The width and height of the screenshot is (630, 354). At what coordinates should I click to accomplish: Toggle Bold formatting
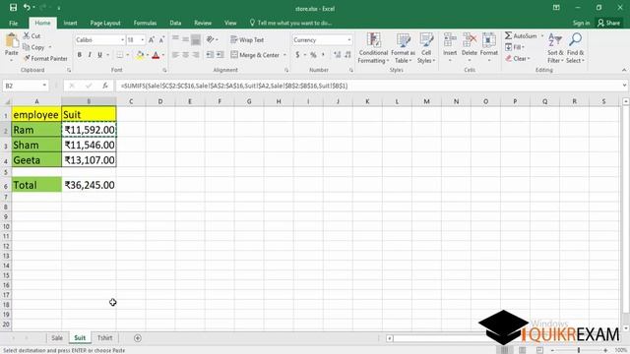click(80, 55)
